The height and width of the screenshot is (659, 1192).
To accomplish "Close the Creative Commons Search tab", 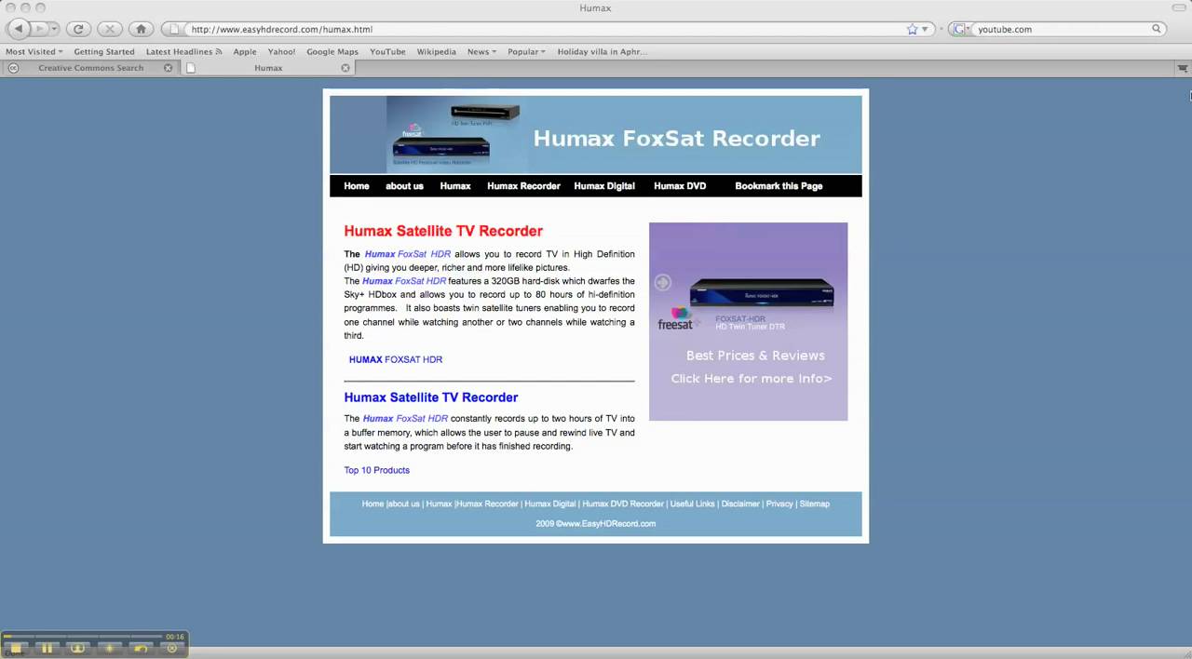I will pos(168,68).
